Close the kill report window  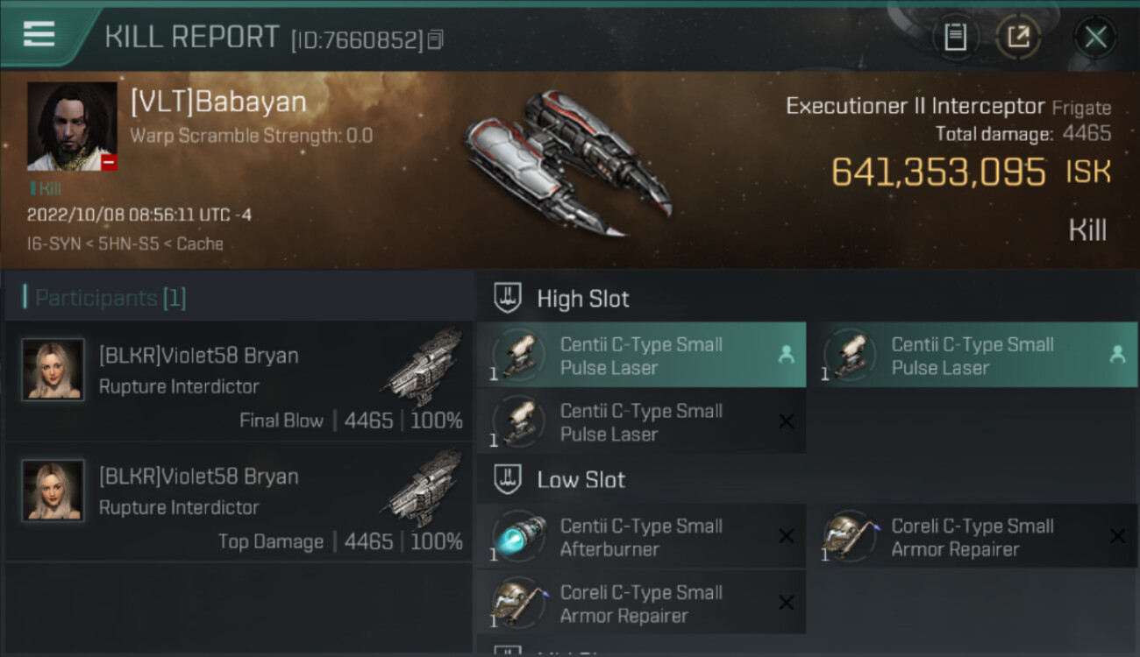click(1095, 37)
